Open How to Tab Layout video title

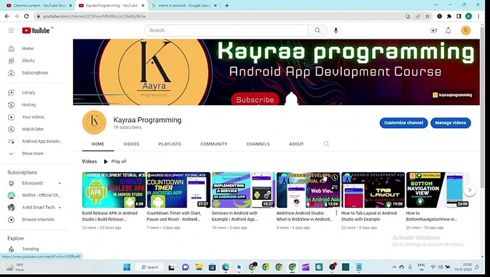click(369, 216)
